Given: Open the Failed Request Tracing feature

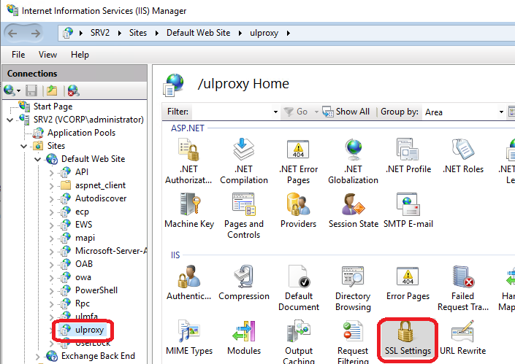Looking at the screenshot, I should [463, 288].
